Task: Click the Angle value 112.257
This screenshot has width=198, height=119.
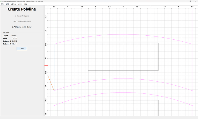Action: pyautogui.click(x=14, y=38)
